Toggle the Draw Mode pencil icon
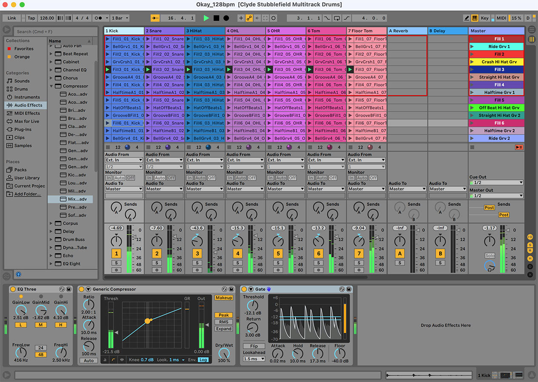The image size is (538, 382). pyautogui.click(x=467, y=18)
